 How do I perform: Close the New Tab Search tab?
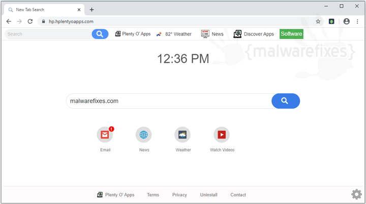79,10
